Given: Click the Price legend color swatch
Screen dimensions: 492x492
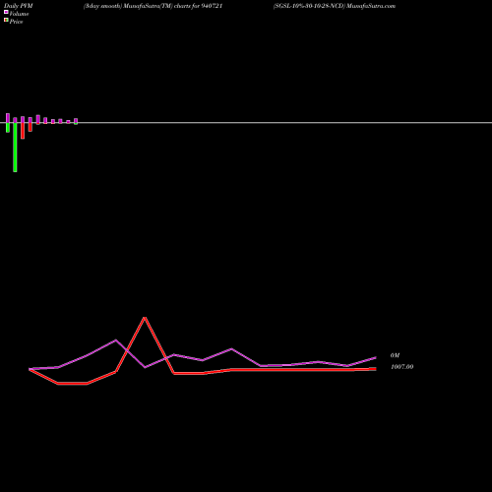Looking at the screenshot, I should 6,20.
